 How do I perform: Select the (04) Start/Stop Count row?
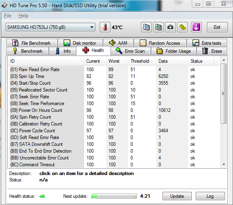pos(114,83)
